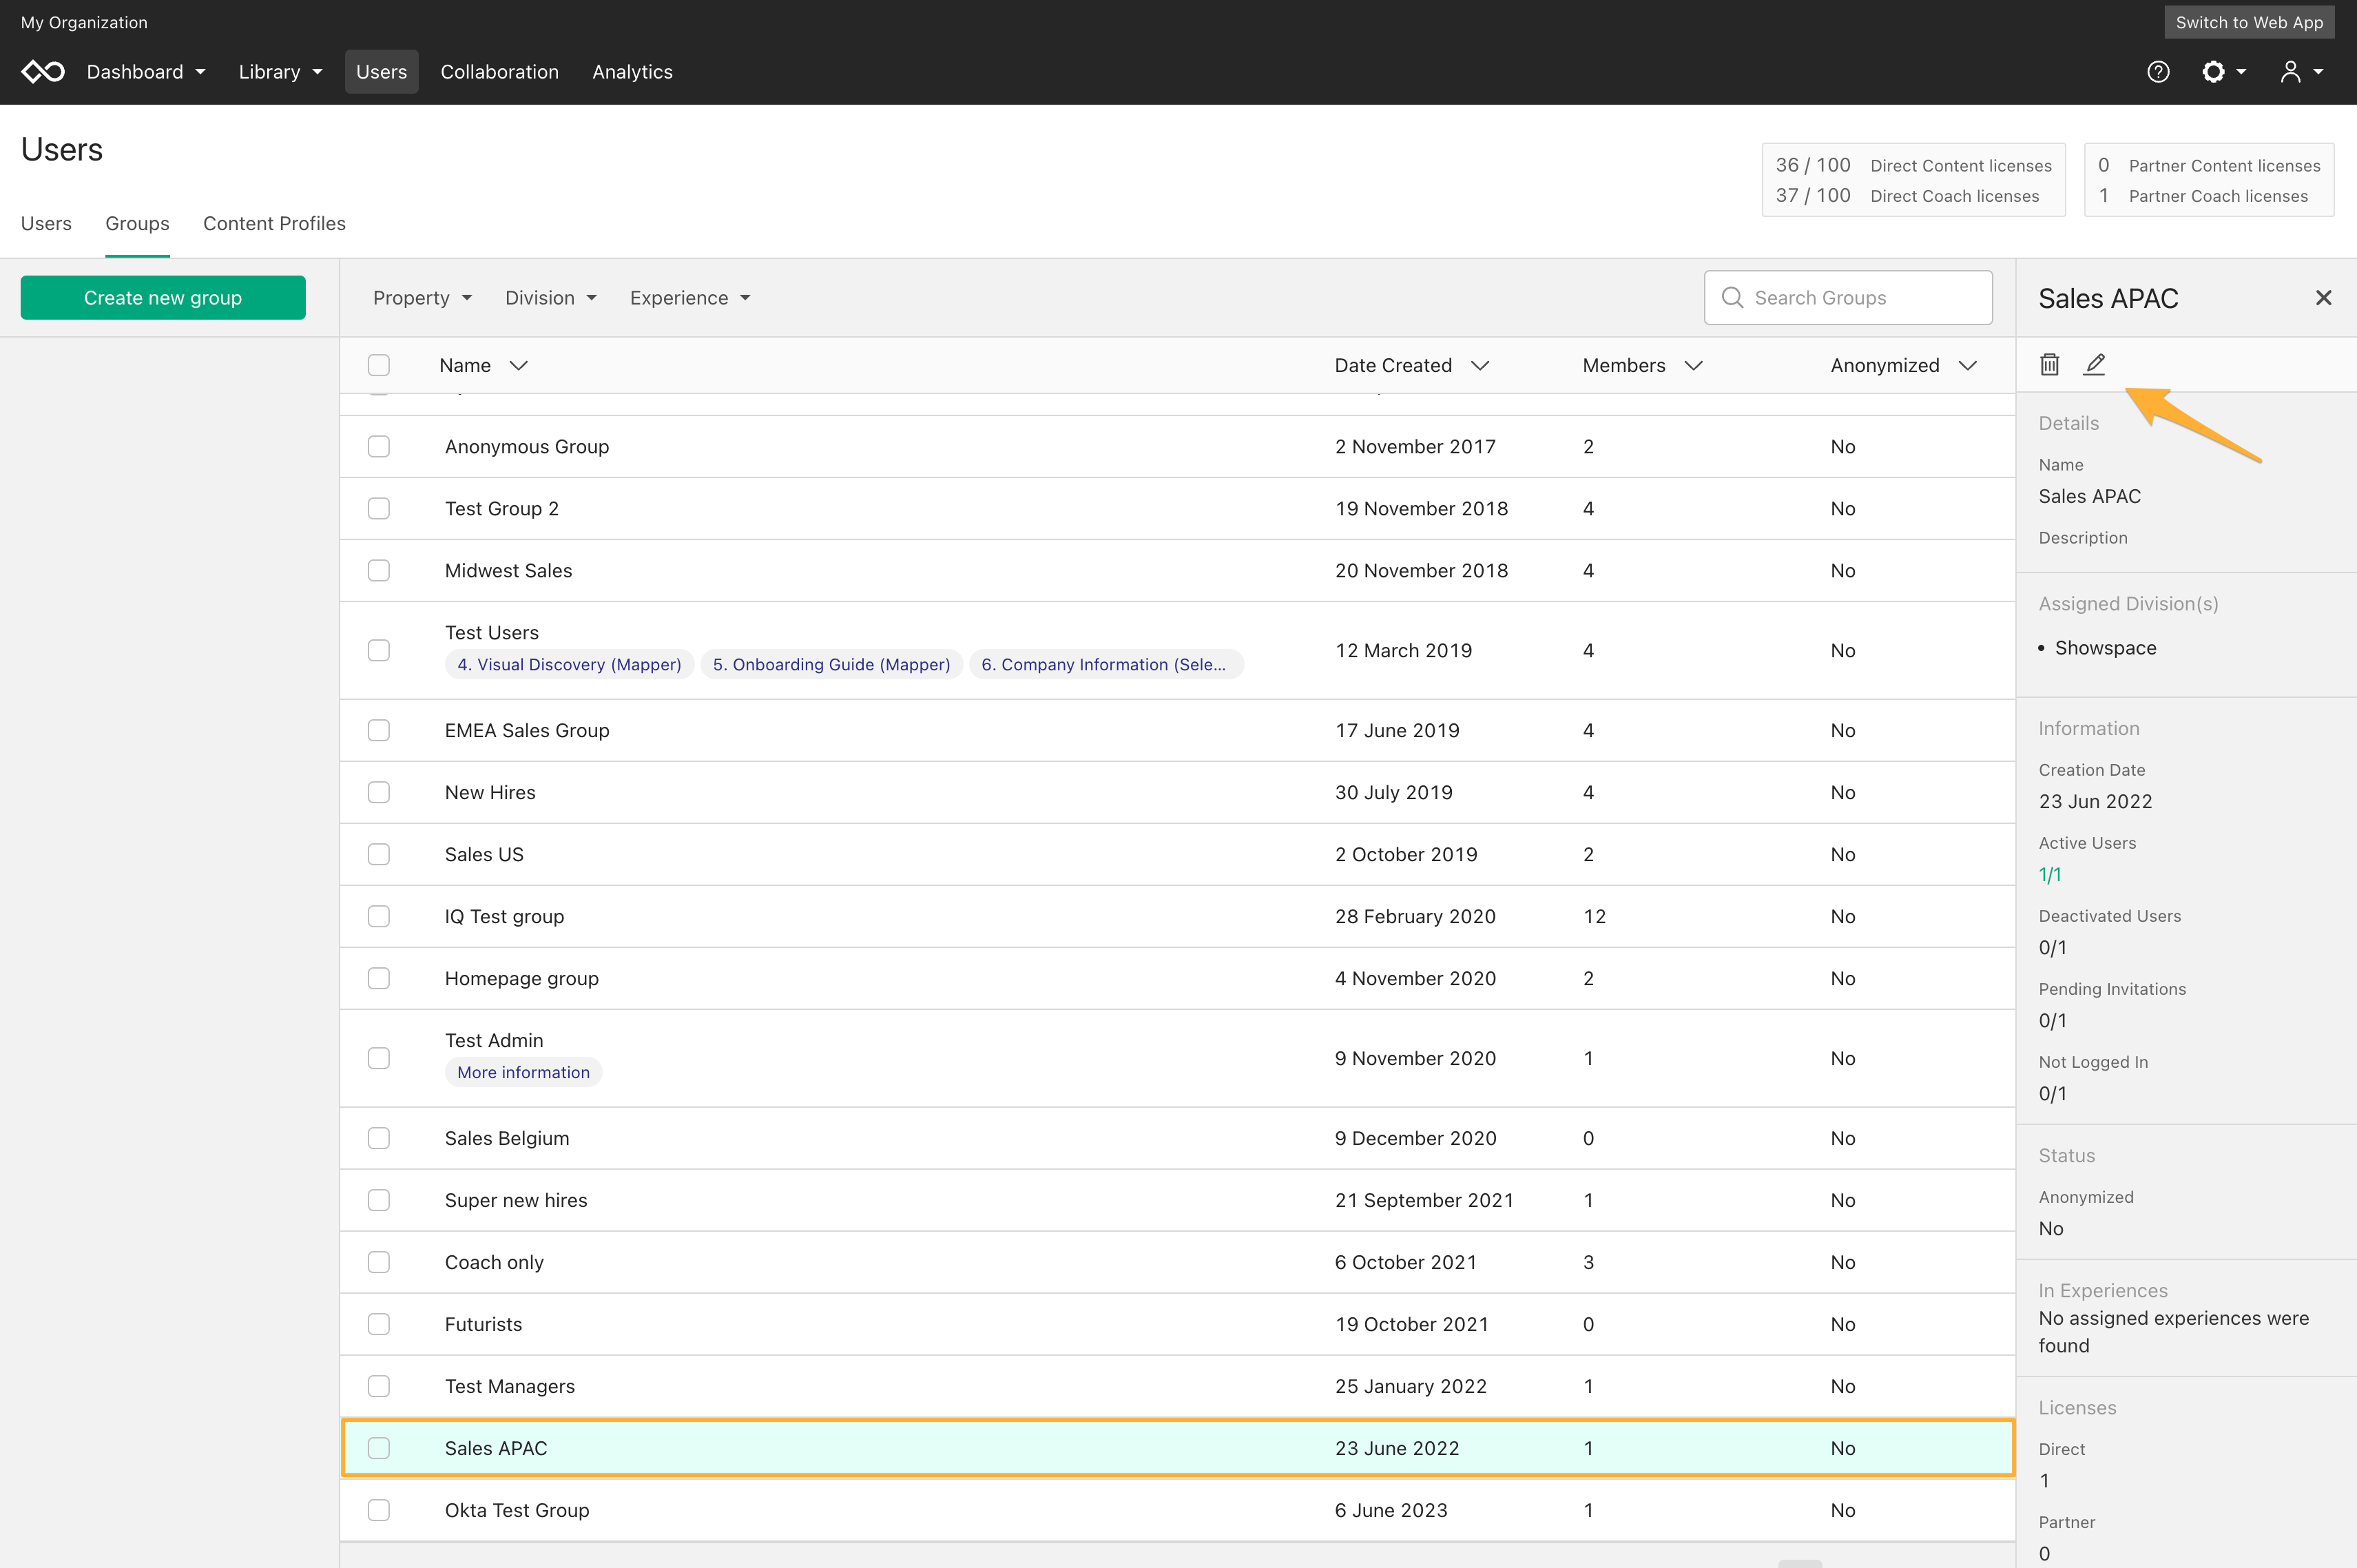Expand the Library menu
This screenshot has height=1568, width=2357.
pyautogui.click(x=281, y=72)
